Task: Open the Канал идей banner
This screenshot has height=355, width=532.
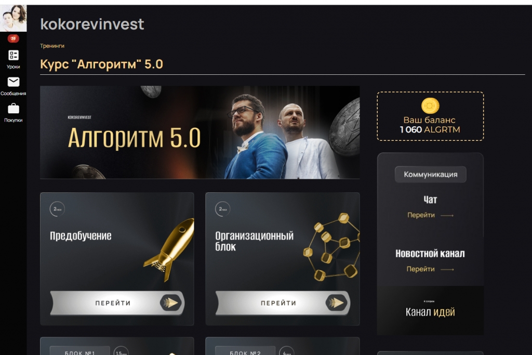Action: click(430, 310)
